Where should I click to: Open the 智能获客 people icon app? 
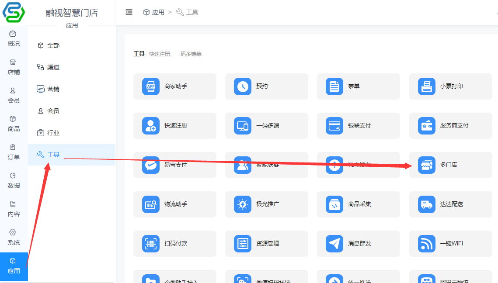pyautogui.click(x=266, y=165)
